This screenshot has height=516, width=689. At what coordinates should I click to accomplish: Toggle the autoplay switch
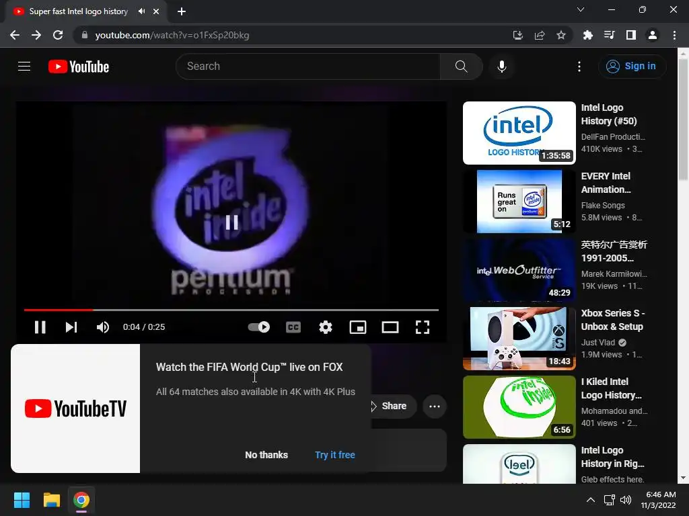point(259,327)
